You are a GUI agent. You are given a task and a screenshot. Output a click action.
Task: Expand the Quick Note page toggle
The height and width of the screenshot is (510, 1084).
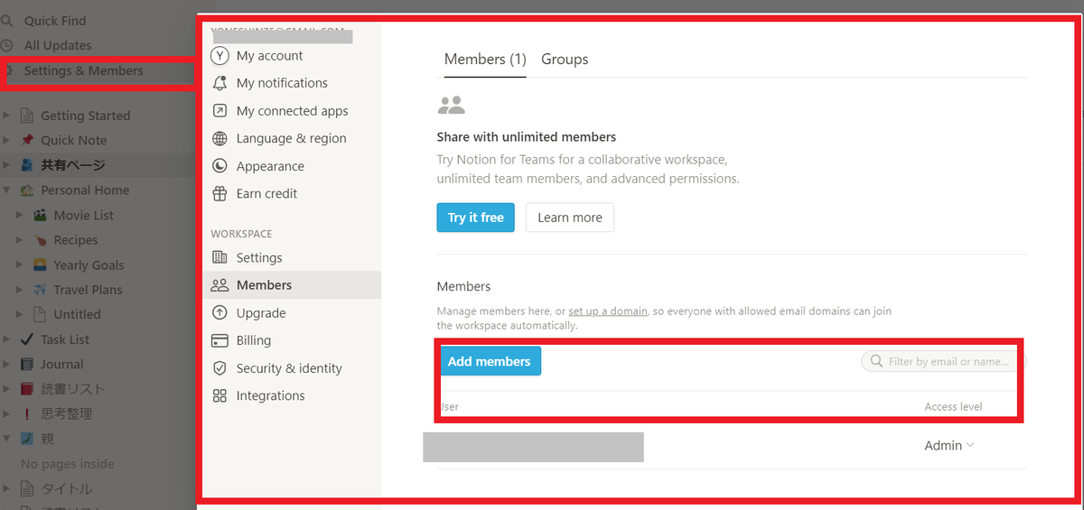pyautogui.click(x=6, y=140)
